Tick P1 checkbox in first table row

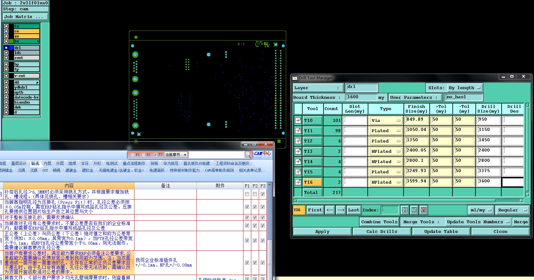click(247, 194)
